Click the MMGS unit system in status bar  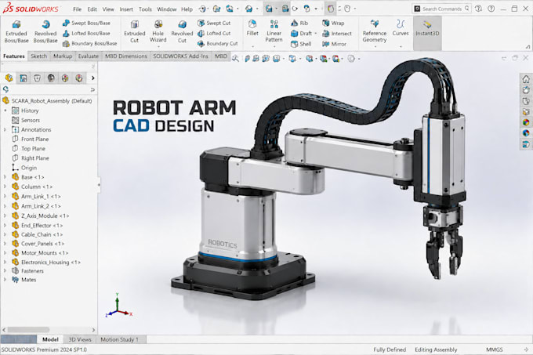point(495,350)
